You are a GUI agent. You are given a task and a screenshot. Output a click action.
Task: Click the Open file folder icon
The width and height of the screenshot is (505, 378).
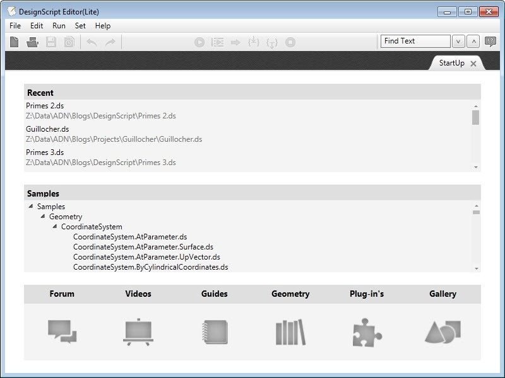tap(32, 42)
